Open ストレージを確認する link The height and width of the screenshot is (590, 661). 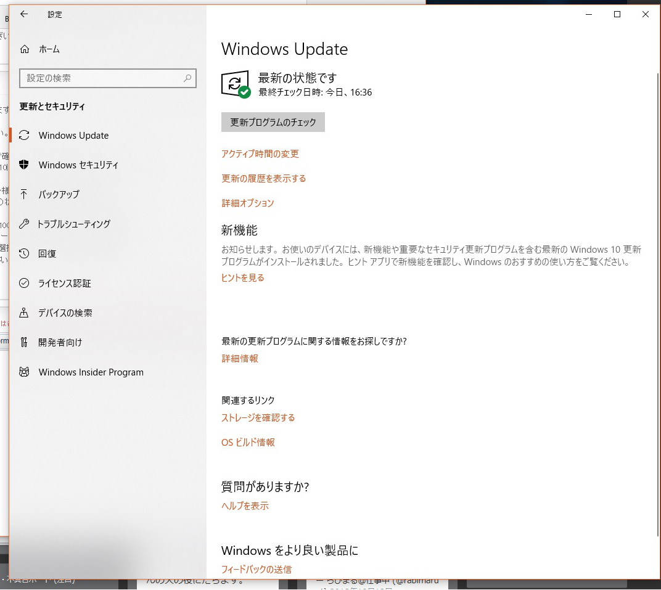(x=258, y=417)
